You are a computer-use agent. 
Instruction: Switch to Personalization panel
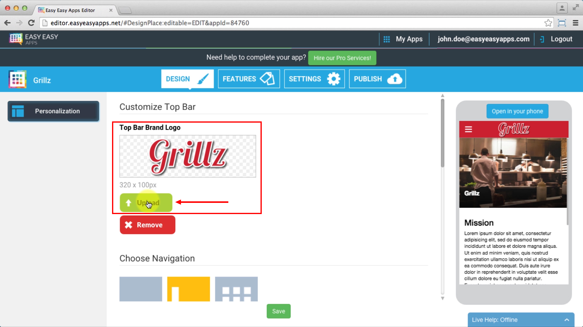pyautogui.click(x=53, y=111)
